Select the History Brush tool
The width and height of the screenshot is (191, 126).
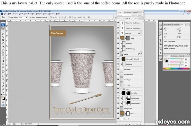pyautogui.click(x=3, y=55)
